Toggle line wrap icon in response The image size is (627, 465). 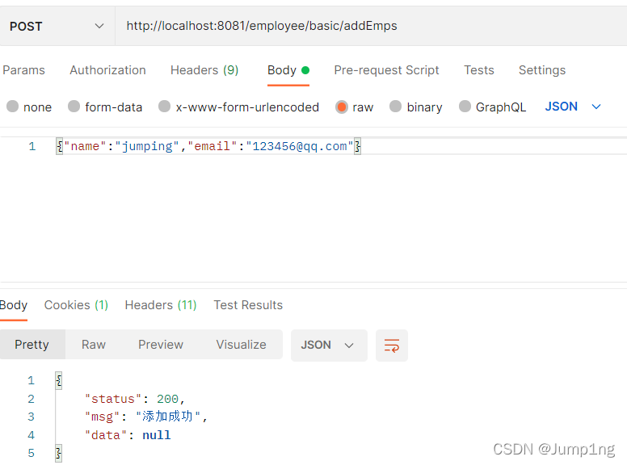(x=392, y=346)
